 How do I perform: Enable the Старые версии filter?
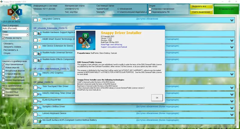[x=3, y=74]
